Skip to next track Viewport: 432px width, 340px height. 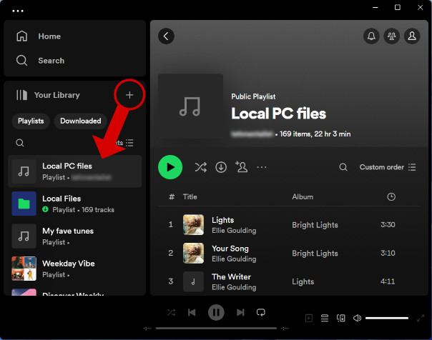pyautogui.click(x=240, y=312)
